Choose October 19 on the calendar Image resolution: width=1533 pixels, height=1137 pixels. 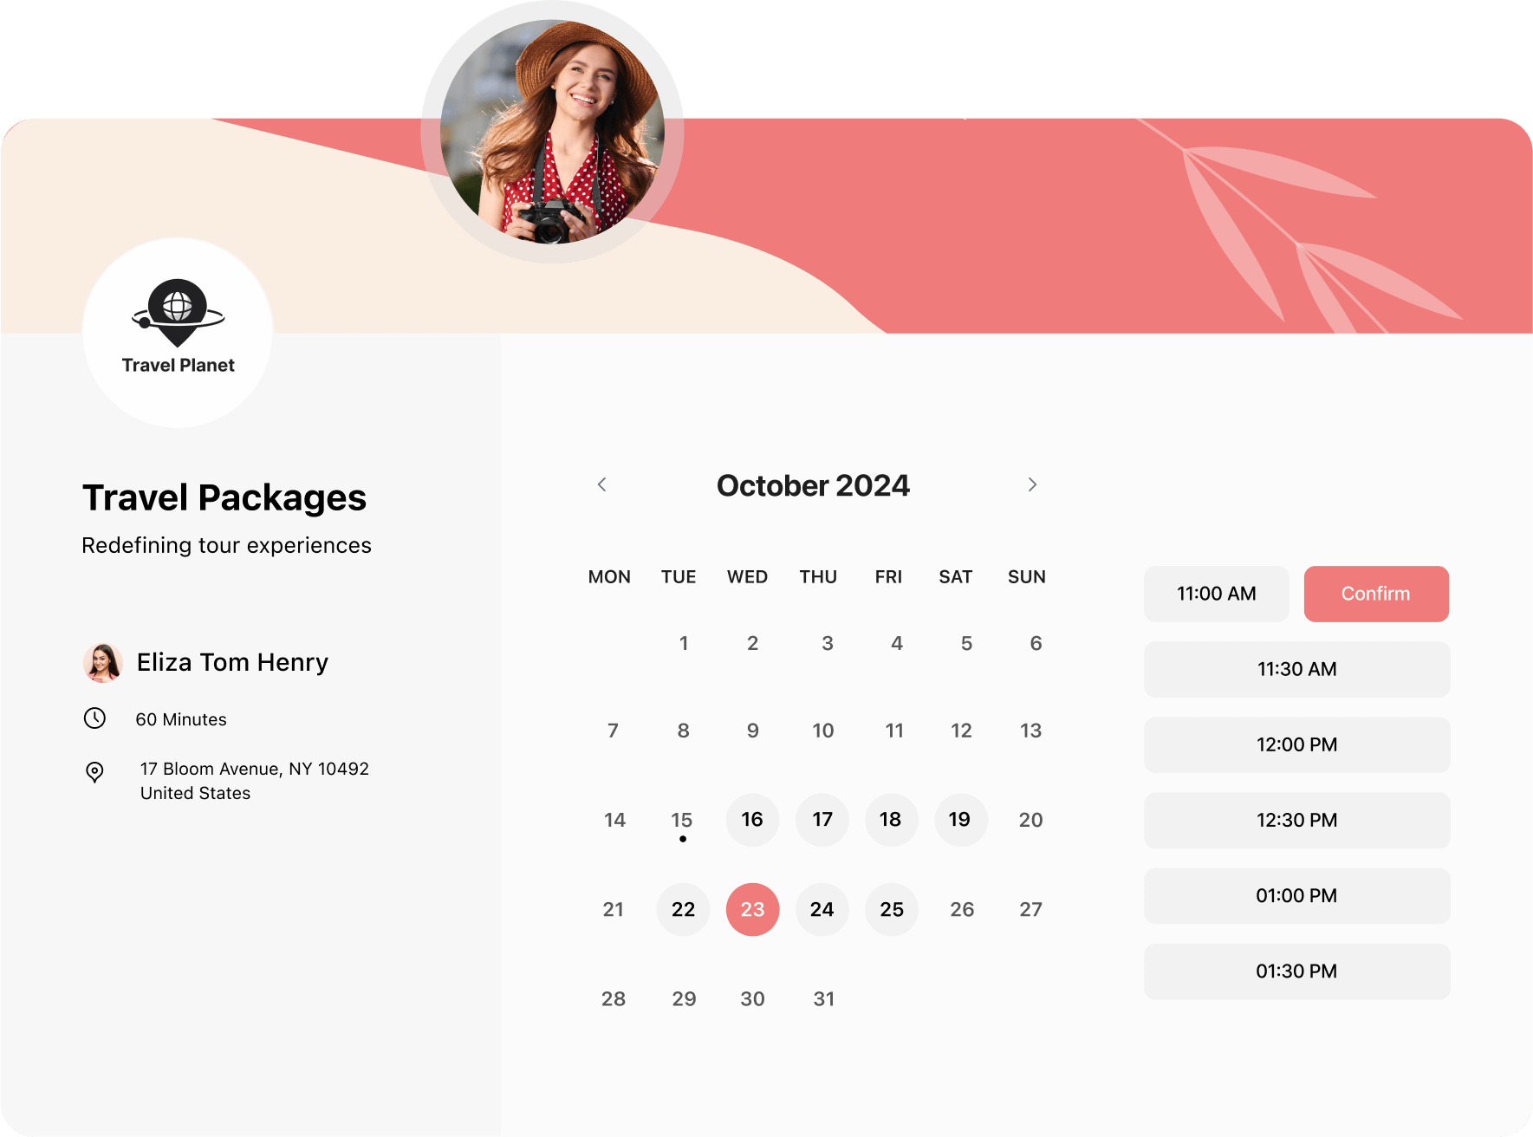(x=960, y=820)
